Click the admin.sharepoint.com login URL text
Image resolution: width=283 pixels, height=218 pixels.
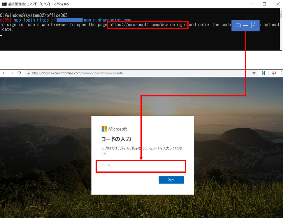tap(84, 20)
